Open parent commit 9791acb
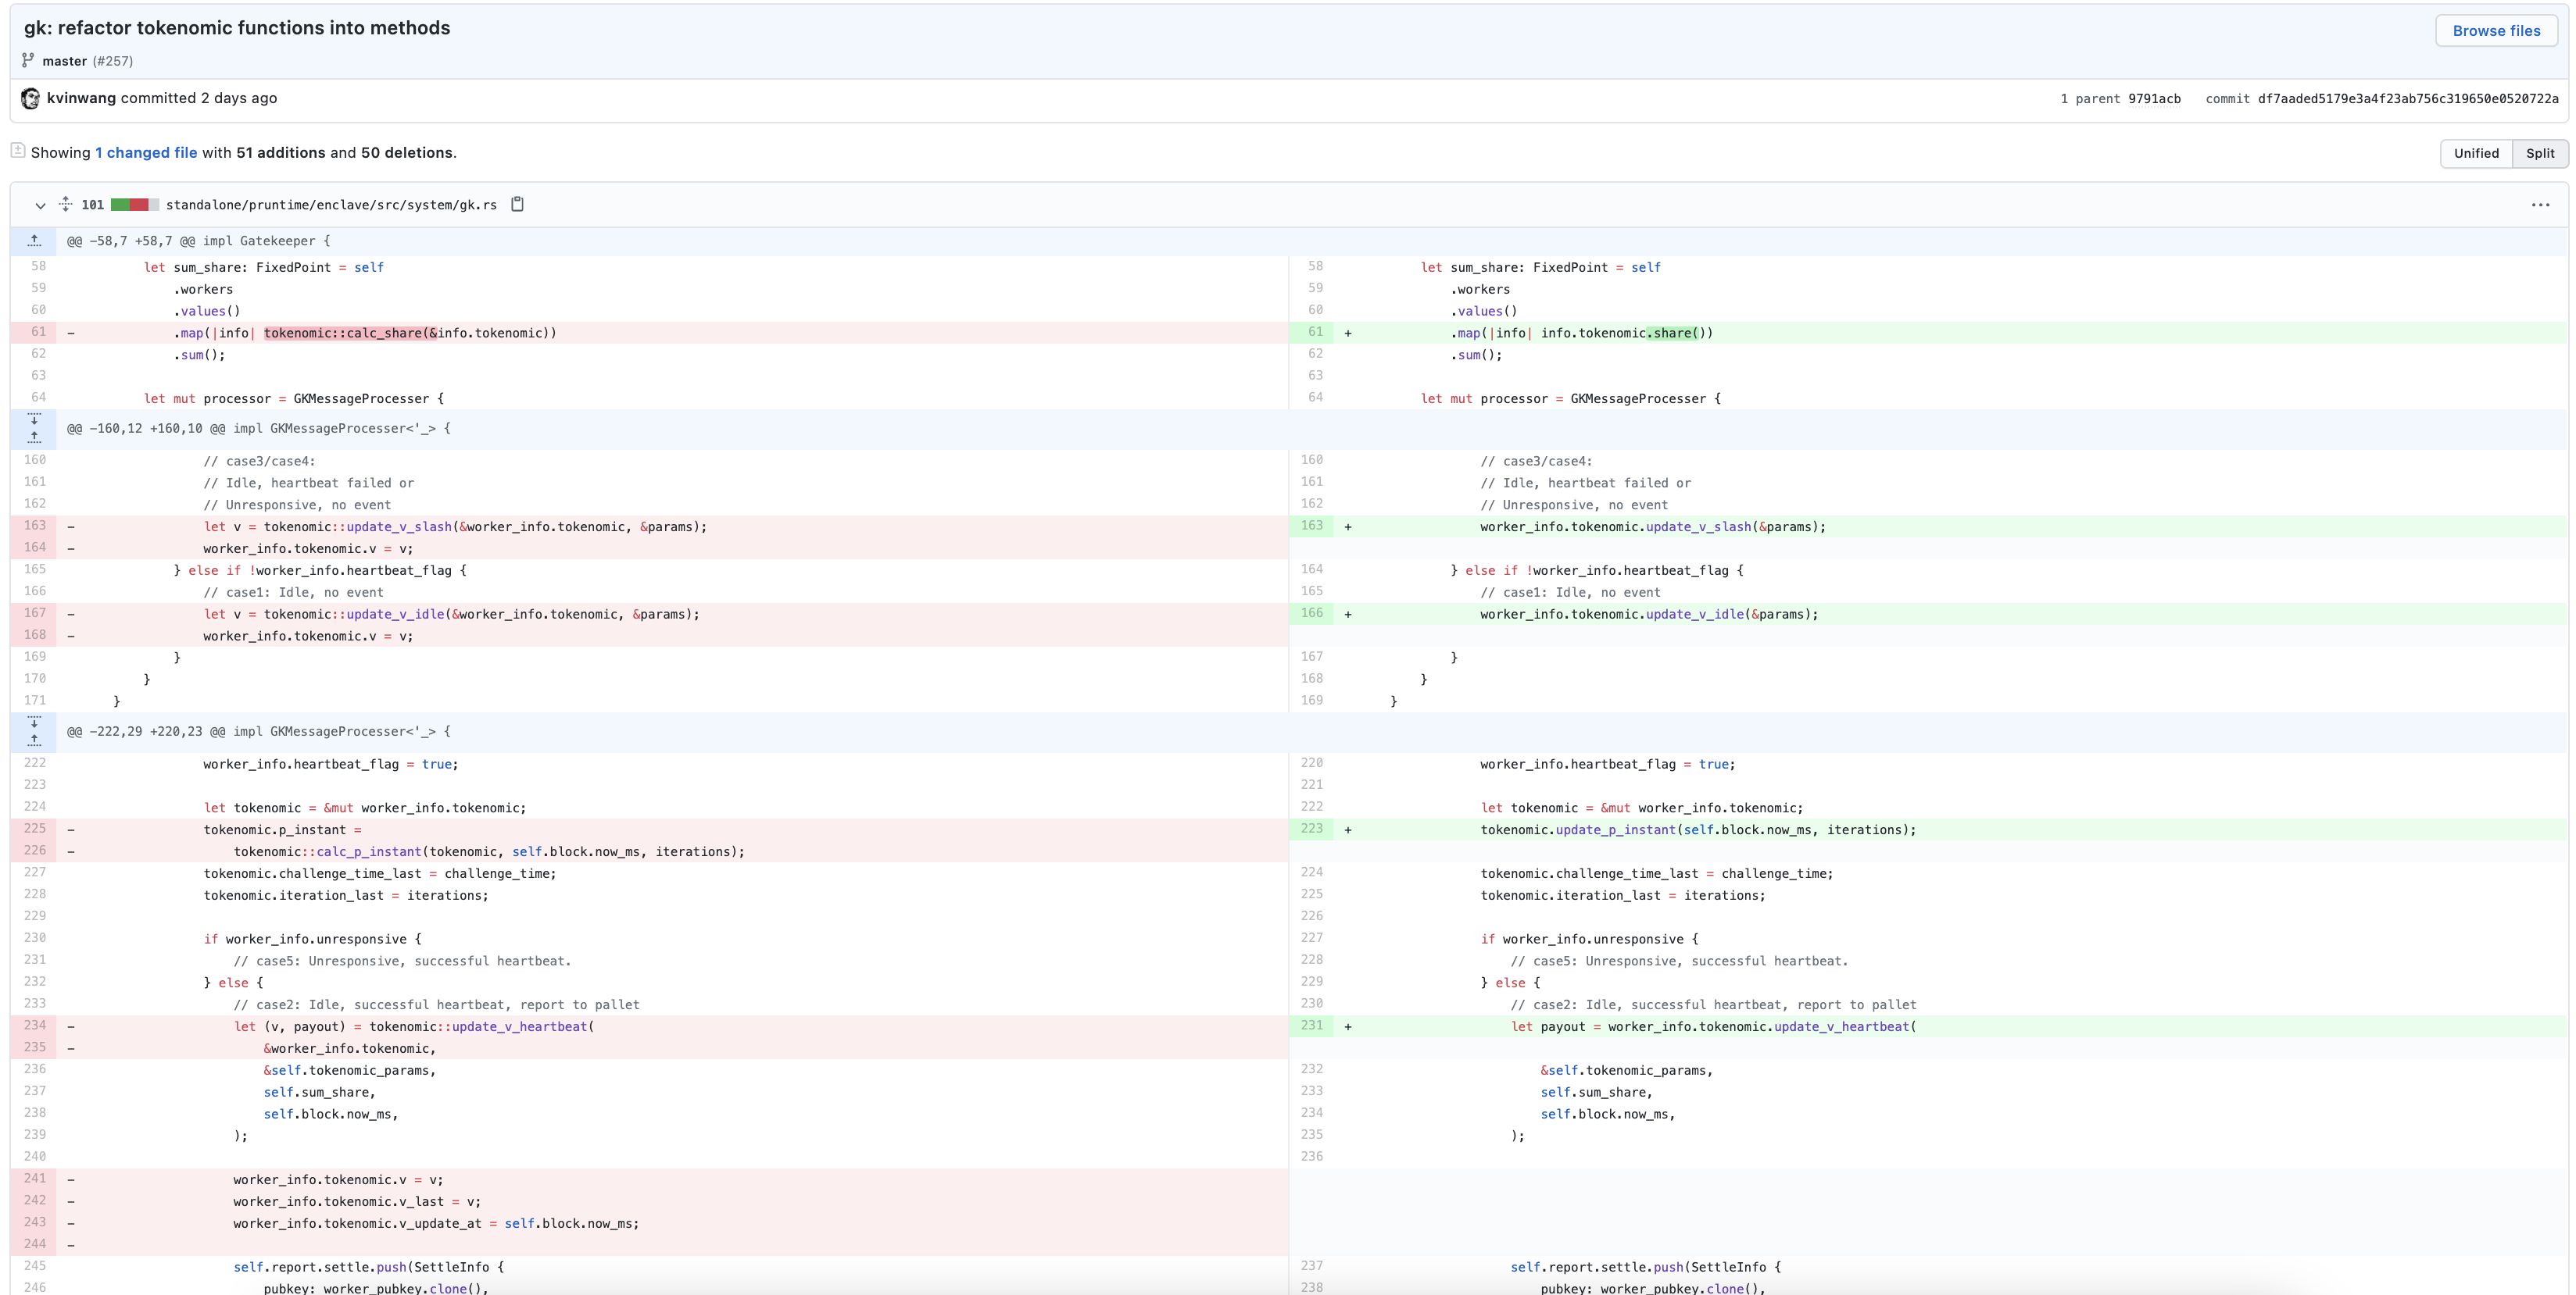This screenshot has height=1295, width=2576. pos(2154,99)
